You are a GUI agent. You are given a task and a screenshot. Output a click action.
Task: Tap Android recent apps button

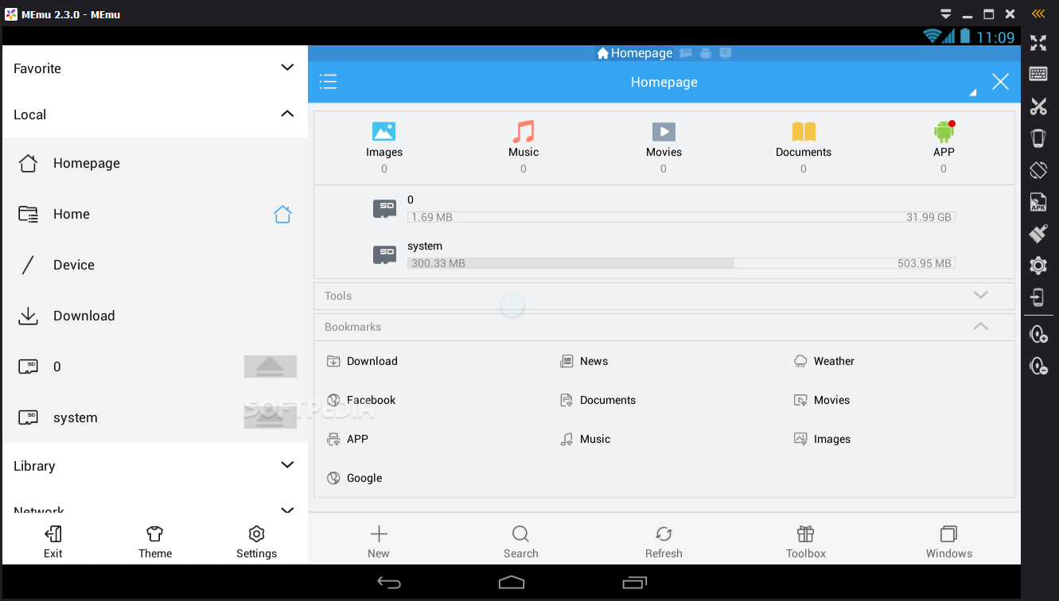pyautogui.click(x=635, y=583)
